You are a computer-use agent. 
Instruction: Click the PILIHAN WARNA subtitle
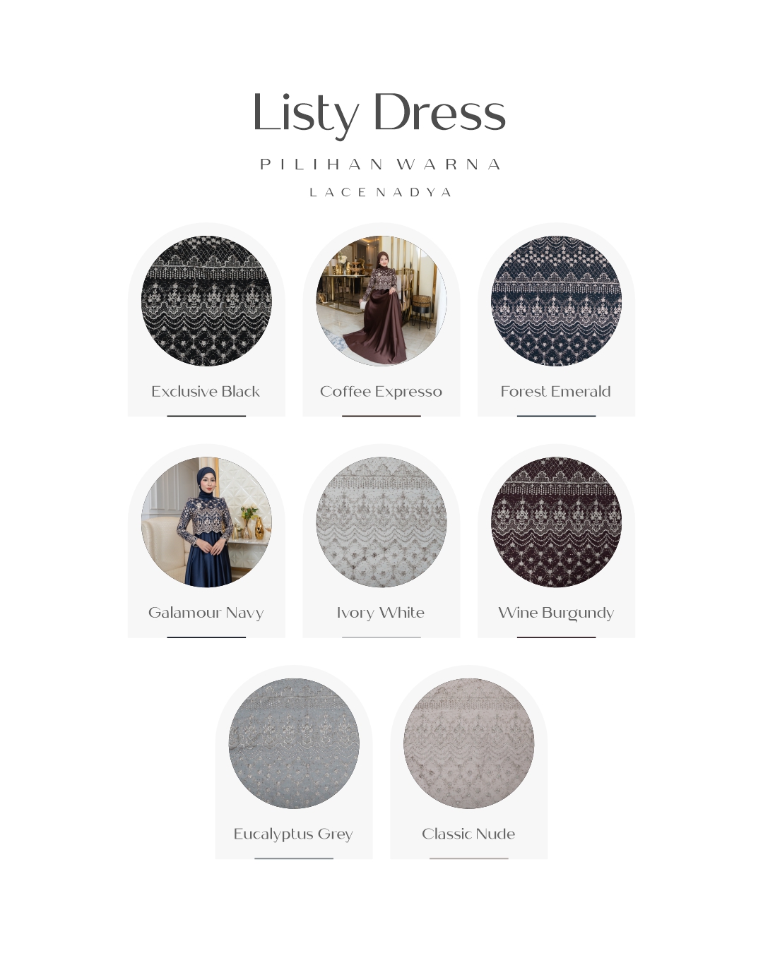click(x=381, y=164)
